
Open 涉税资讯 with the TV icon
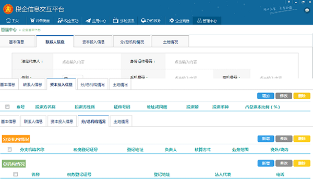[123, 21]
